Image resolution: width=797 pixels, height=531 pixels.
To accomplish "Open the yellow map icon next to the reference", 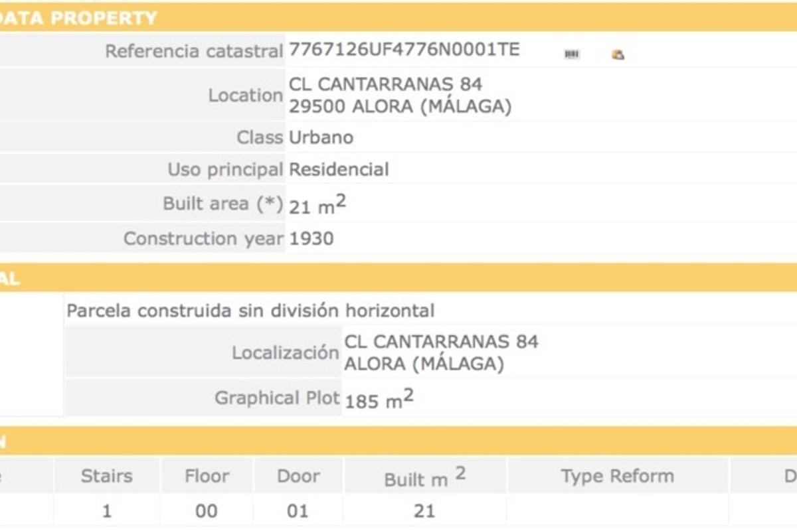I will [x=618, y=54].
